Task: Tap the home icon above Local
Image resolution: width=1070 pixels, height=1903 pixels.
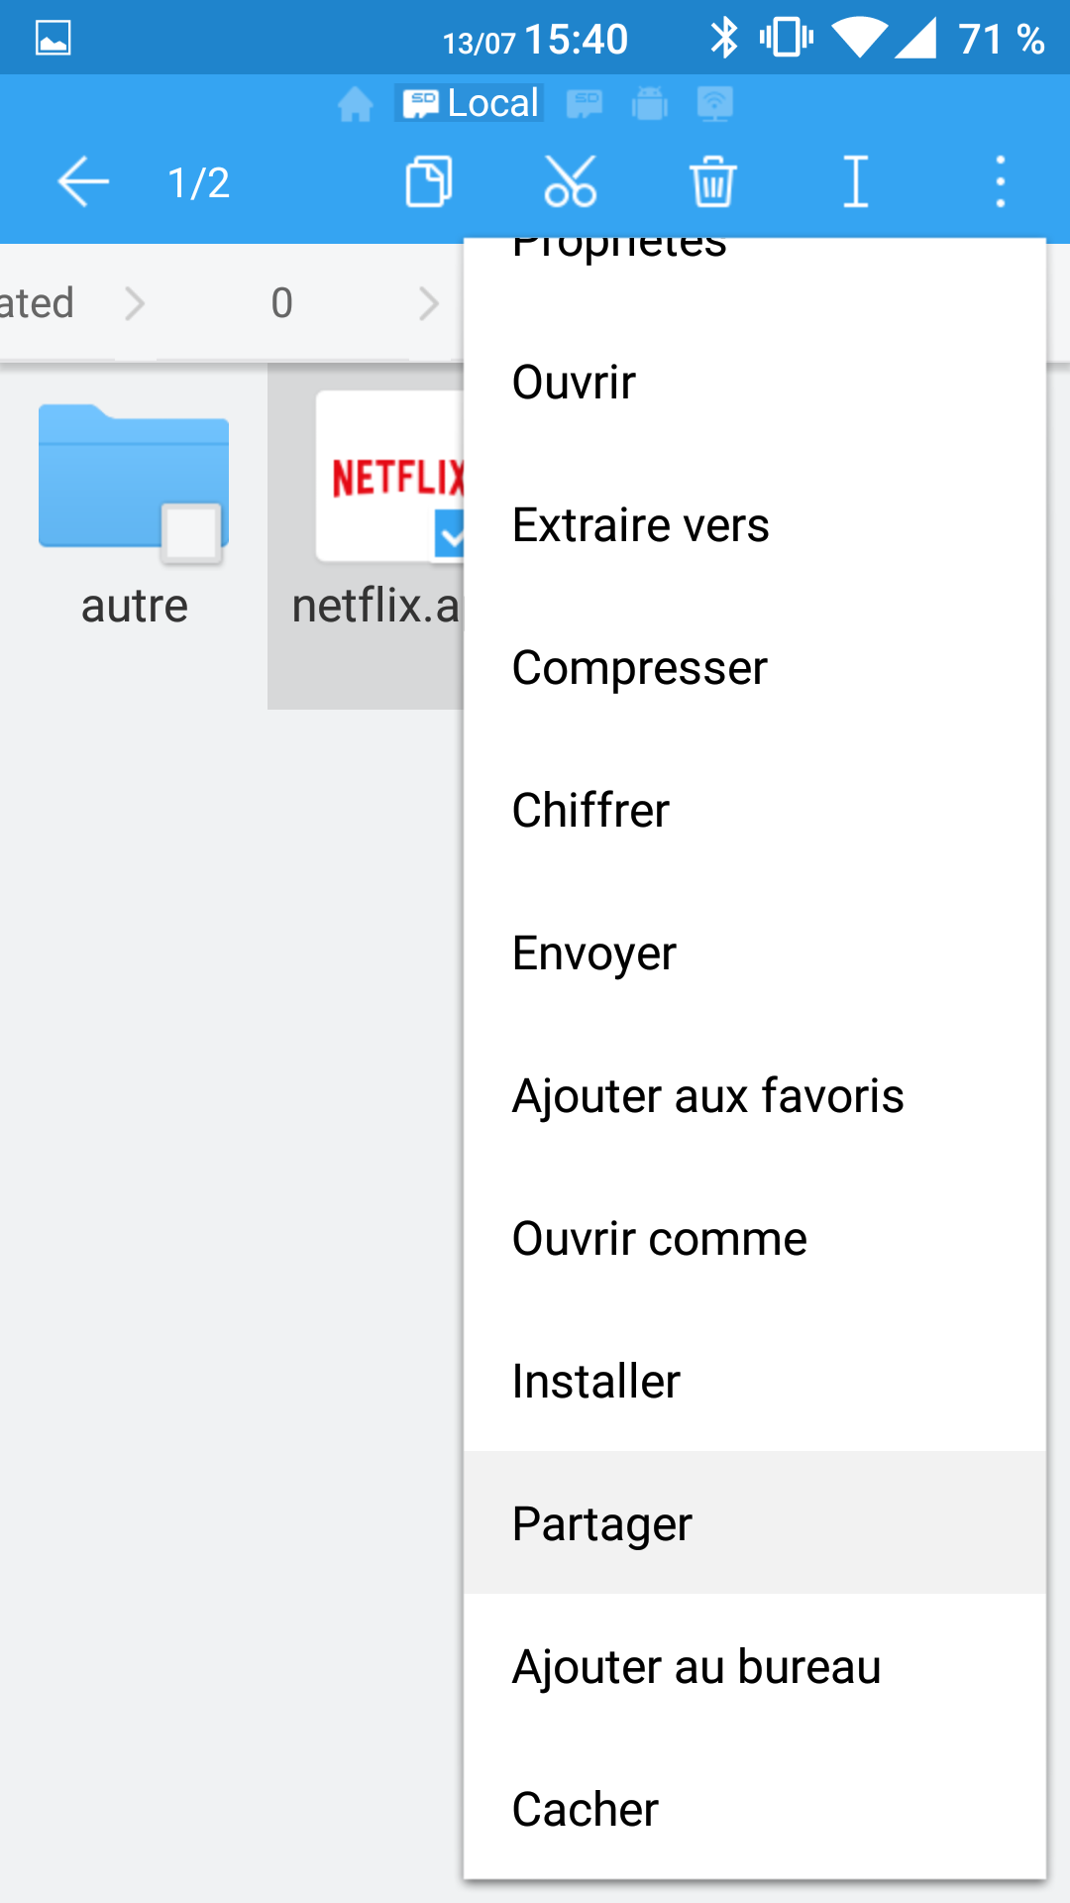Action: (355, 103)
